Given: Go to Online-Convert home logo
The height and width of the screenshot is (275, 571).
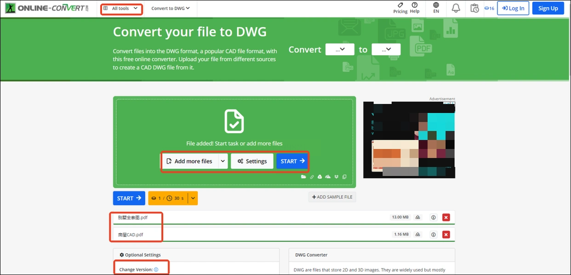Looking at the screenshot, I should click(x=46, y=8).
